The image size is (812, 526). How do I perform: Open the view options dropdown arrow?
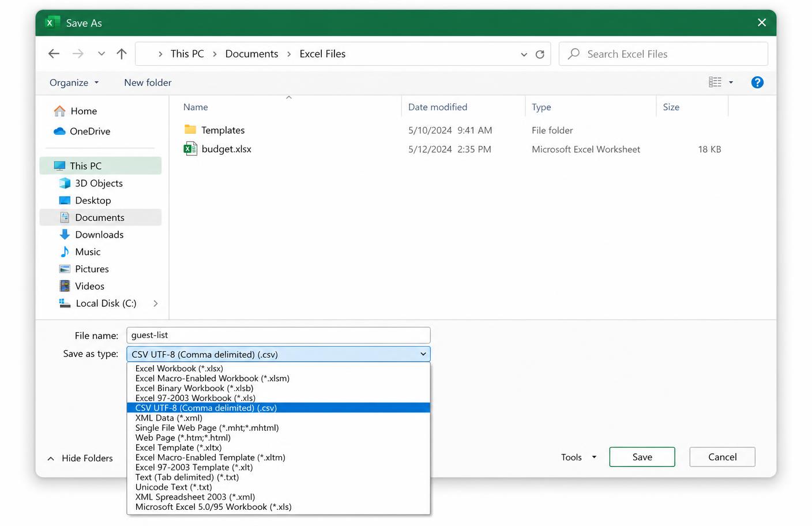(731, 82)
